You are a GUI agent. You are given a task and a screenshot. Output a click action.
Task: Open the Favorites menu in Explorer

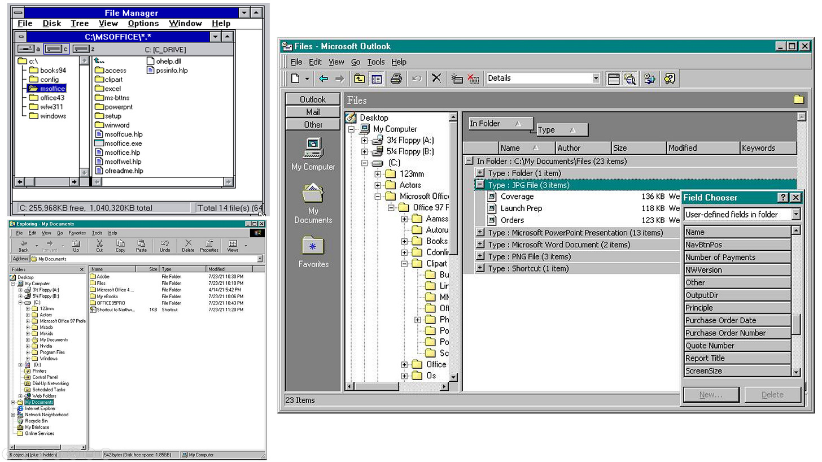77,233
